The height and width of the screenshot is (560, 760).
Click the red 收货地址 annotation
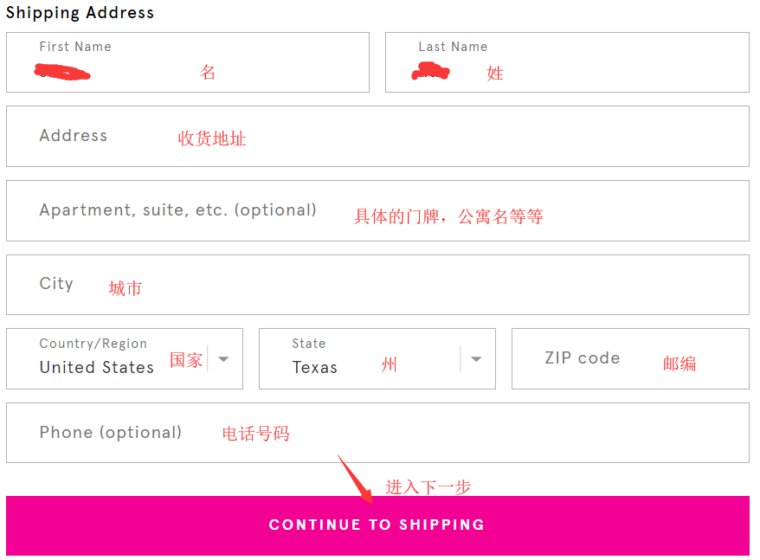[212, 138]
